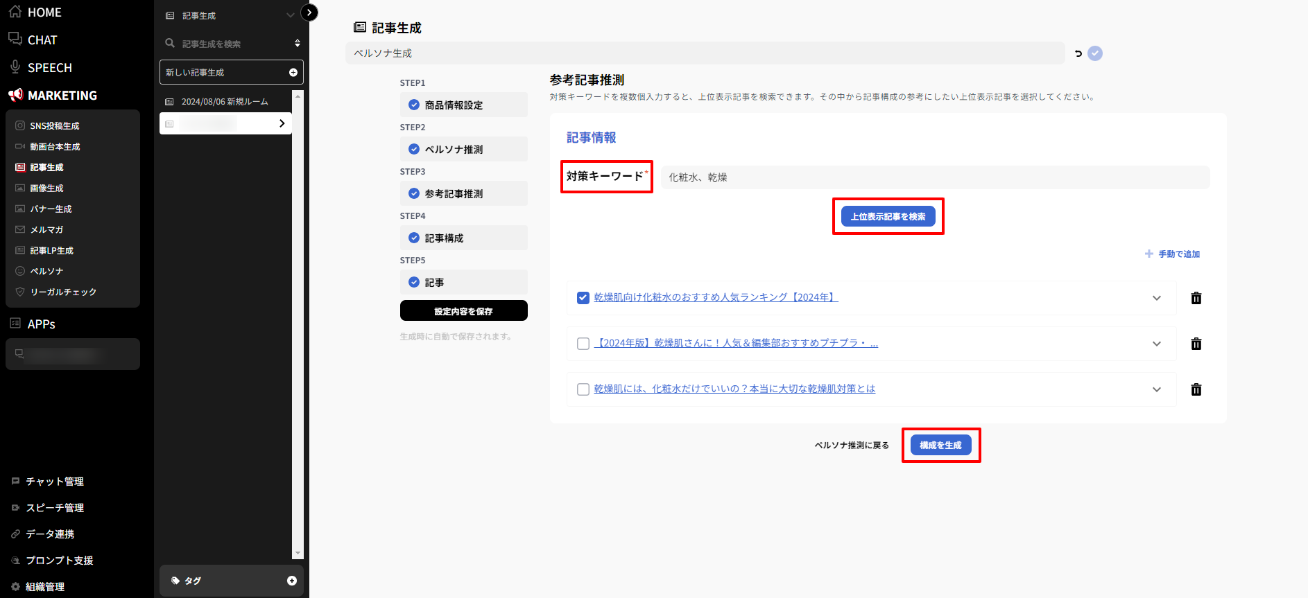Delete the first reference article with trash icon
Image resolution: width=1308 pixels, height=598 pixels.
[x=1196, y=298]
